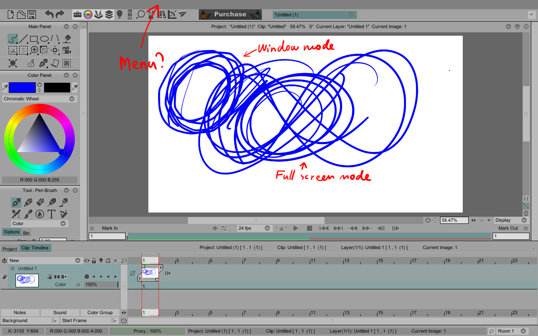Select the straight line tool
This screenshot has height=336, width=538.
point(23,39)
